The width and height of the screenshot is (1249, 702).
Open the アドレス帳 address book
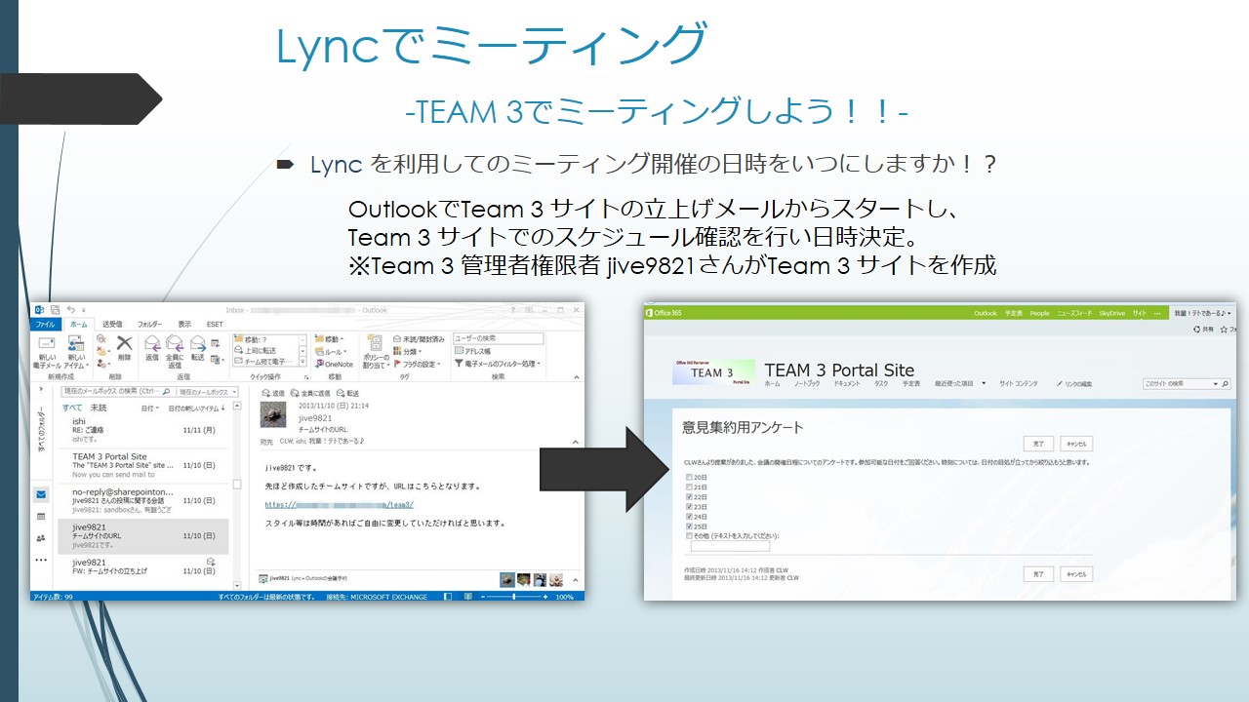473,351
